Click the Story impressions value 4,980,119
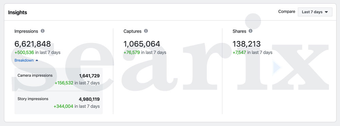 click(x=89, y=99)
